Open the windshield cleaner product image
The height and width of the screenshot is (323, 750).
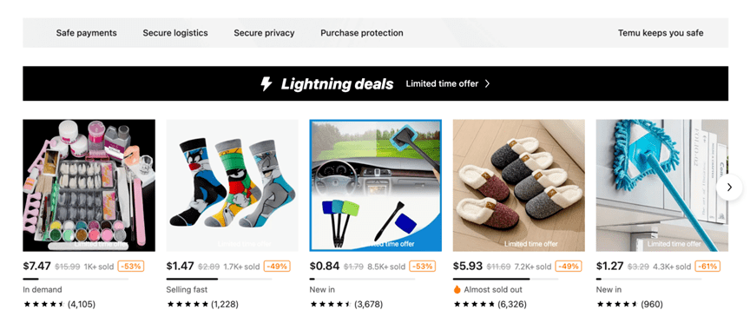point(376,185)
